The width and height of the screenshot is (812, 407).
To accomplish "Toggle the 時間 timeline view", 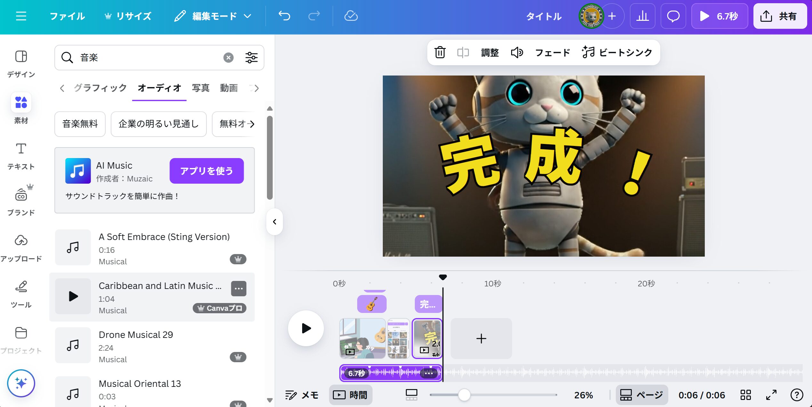I will (x=350, y=395).
